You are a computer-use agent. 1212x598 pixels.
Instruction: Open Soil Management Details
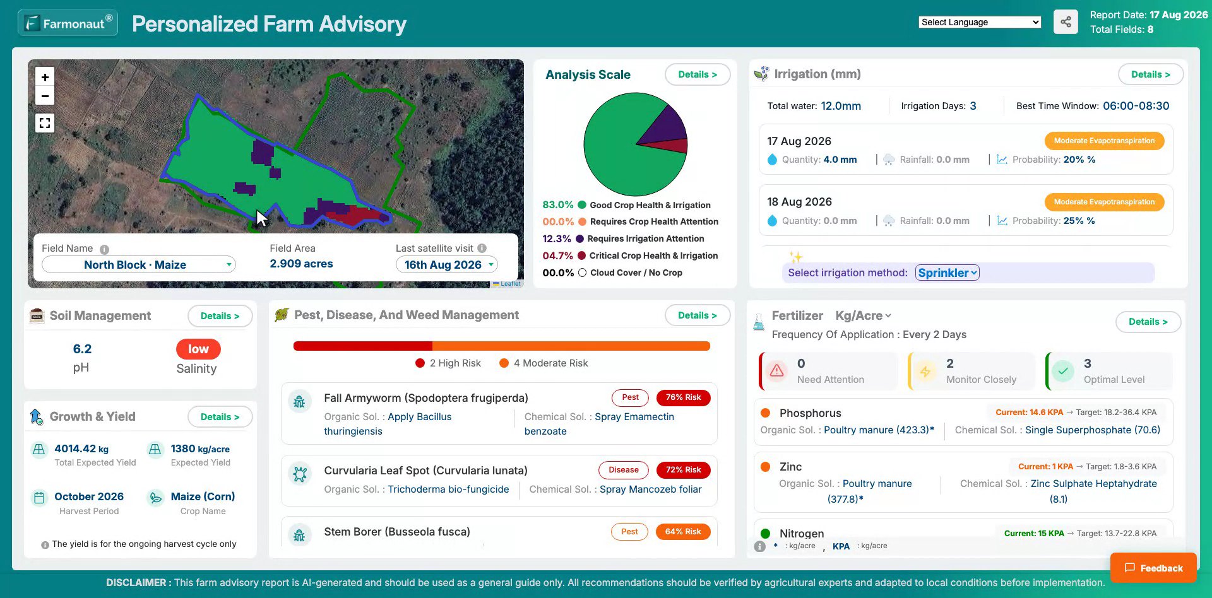(x=220, y=316)
